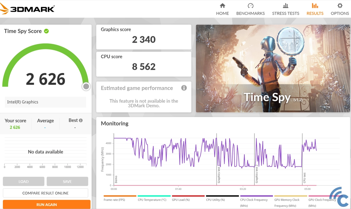Click the gray score gauge indicator knob
The image size is (351, 209).
[86, 86]
